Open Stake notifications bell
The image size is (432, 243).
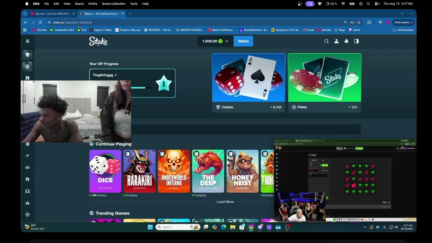pos(346,41)
